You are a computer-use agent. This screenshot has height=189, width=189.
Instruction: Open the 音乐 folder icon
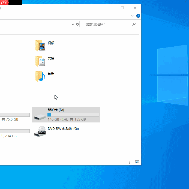point(40,76)
